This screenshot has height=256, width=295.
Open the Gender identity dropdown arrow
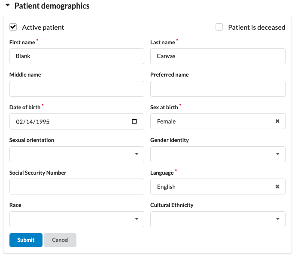pyautogui.click(x=277, y=154)
